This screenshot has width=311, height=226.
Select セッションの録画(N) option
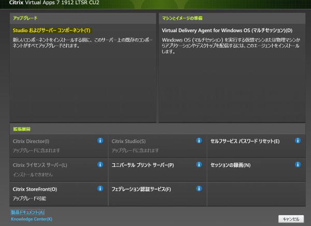pos(231,165)
